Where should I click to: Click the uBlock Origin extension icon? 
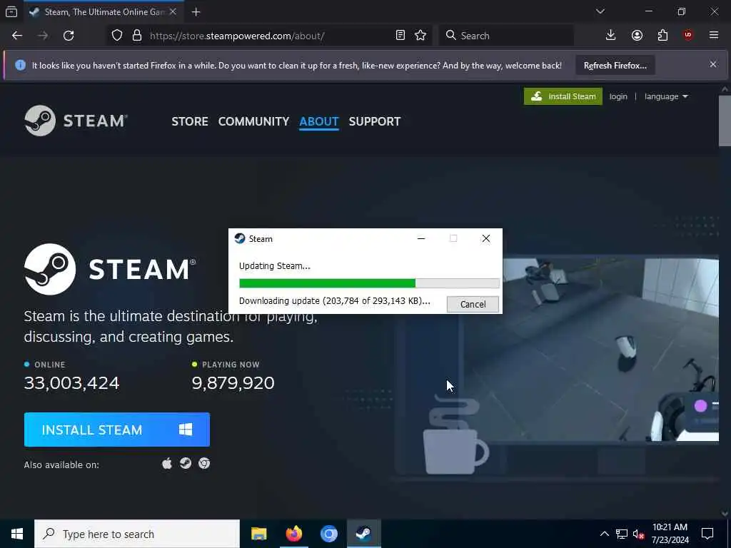[x=688, y=36]
